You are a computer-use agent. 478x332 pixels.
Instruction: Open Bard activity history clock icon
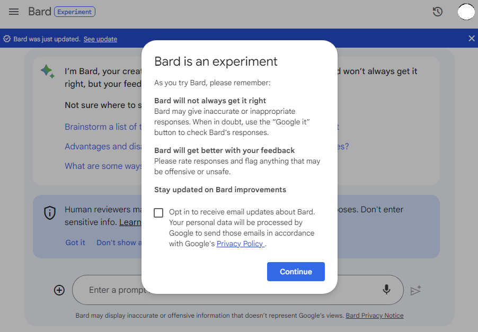click(437, 12)
